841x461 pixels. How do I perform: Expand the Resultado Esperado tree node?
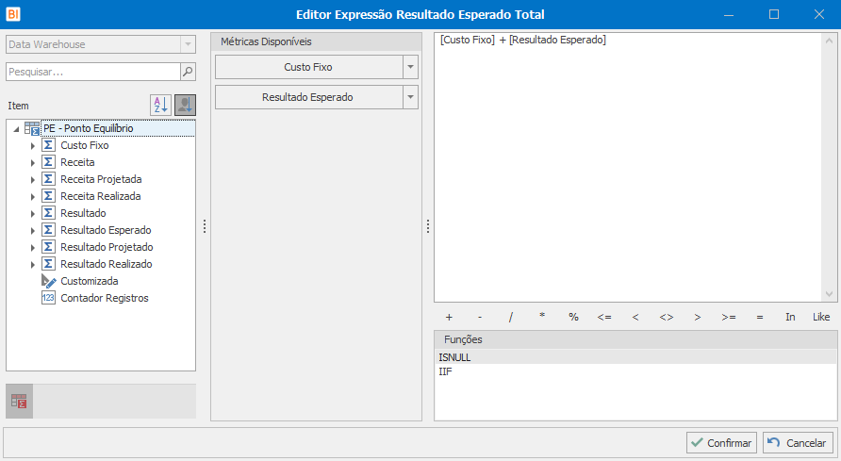[33, 230]
